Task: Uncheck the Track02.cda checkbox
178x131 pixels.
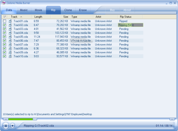Action: tap(5, 25)
